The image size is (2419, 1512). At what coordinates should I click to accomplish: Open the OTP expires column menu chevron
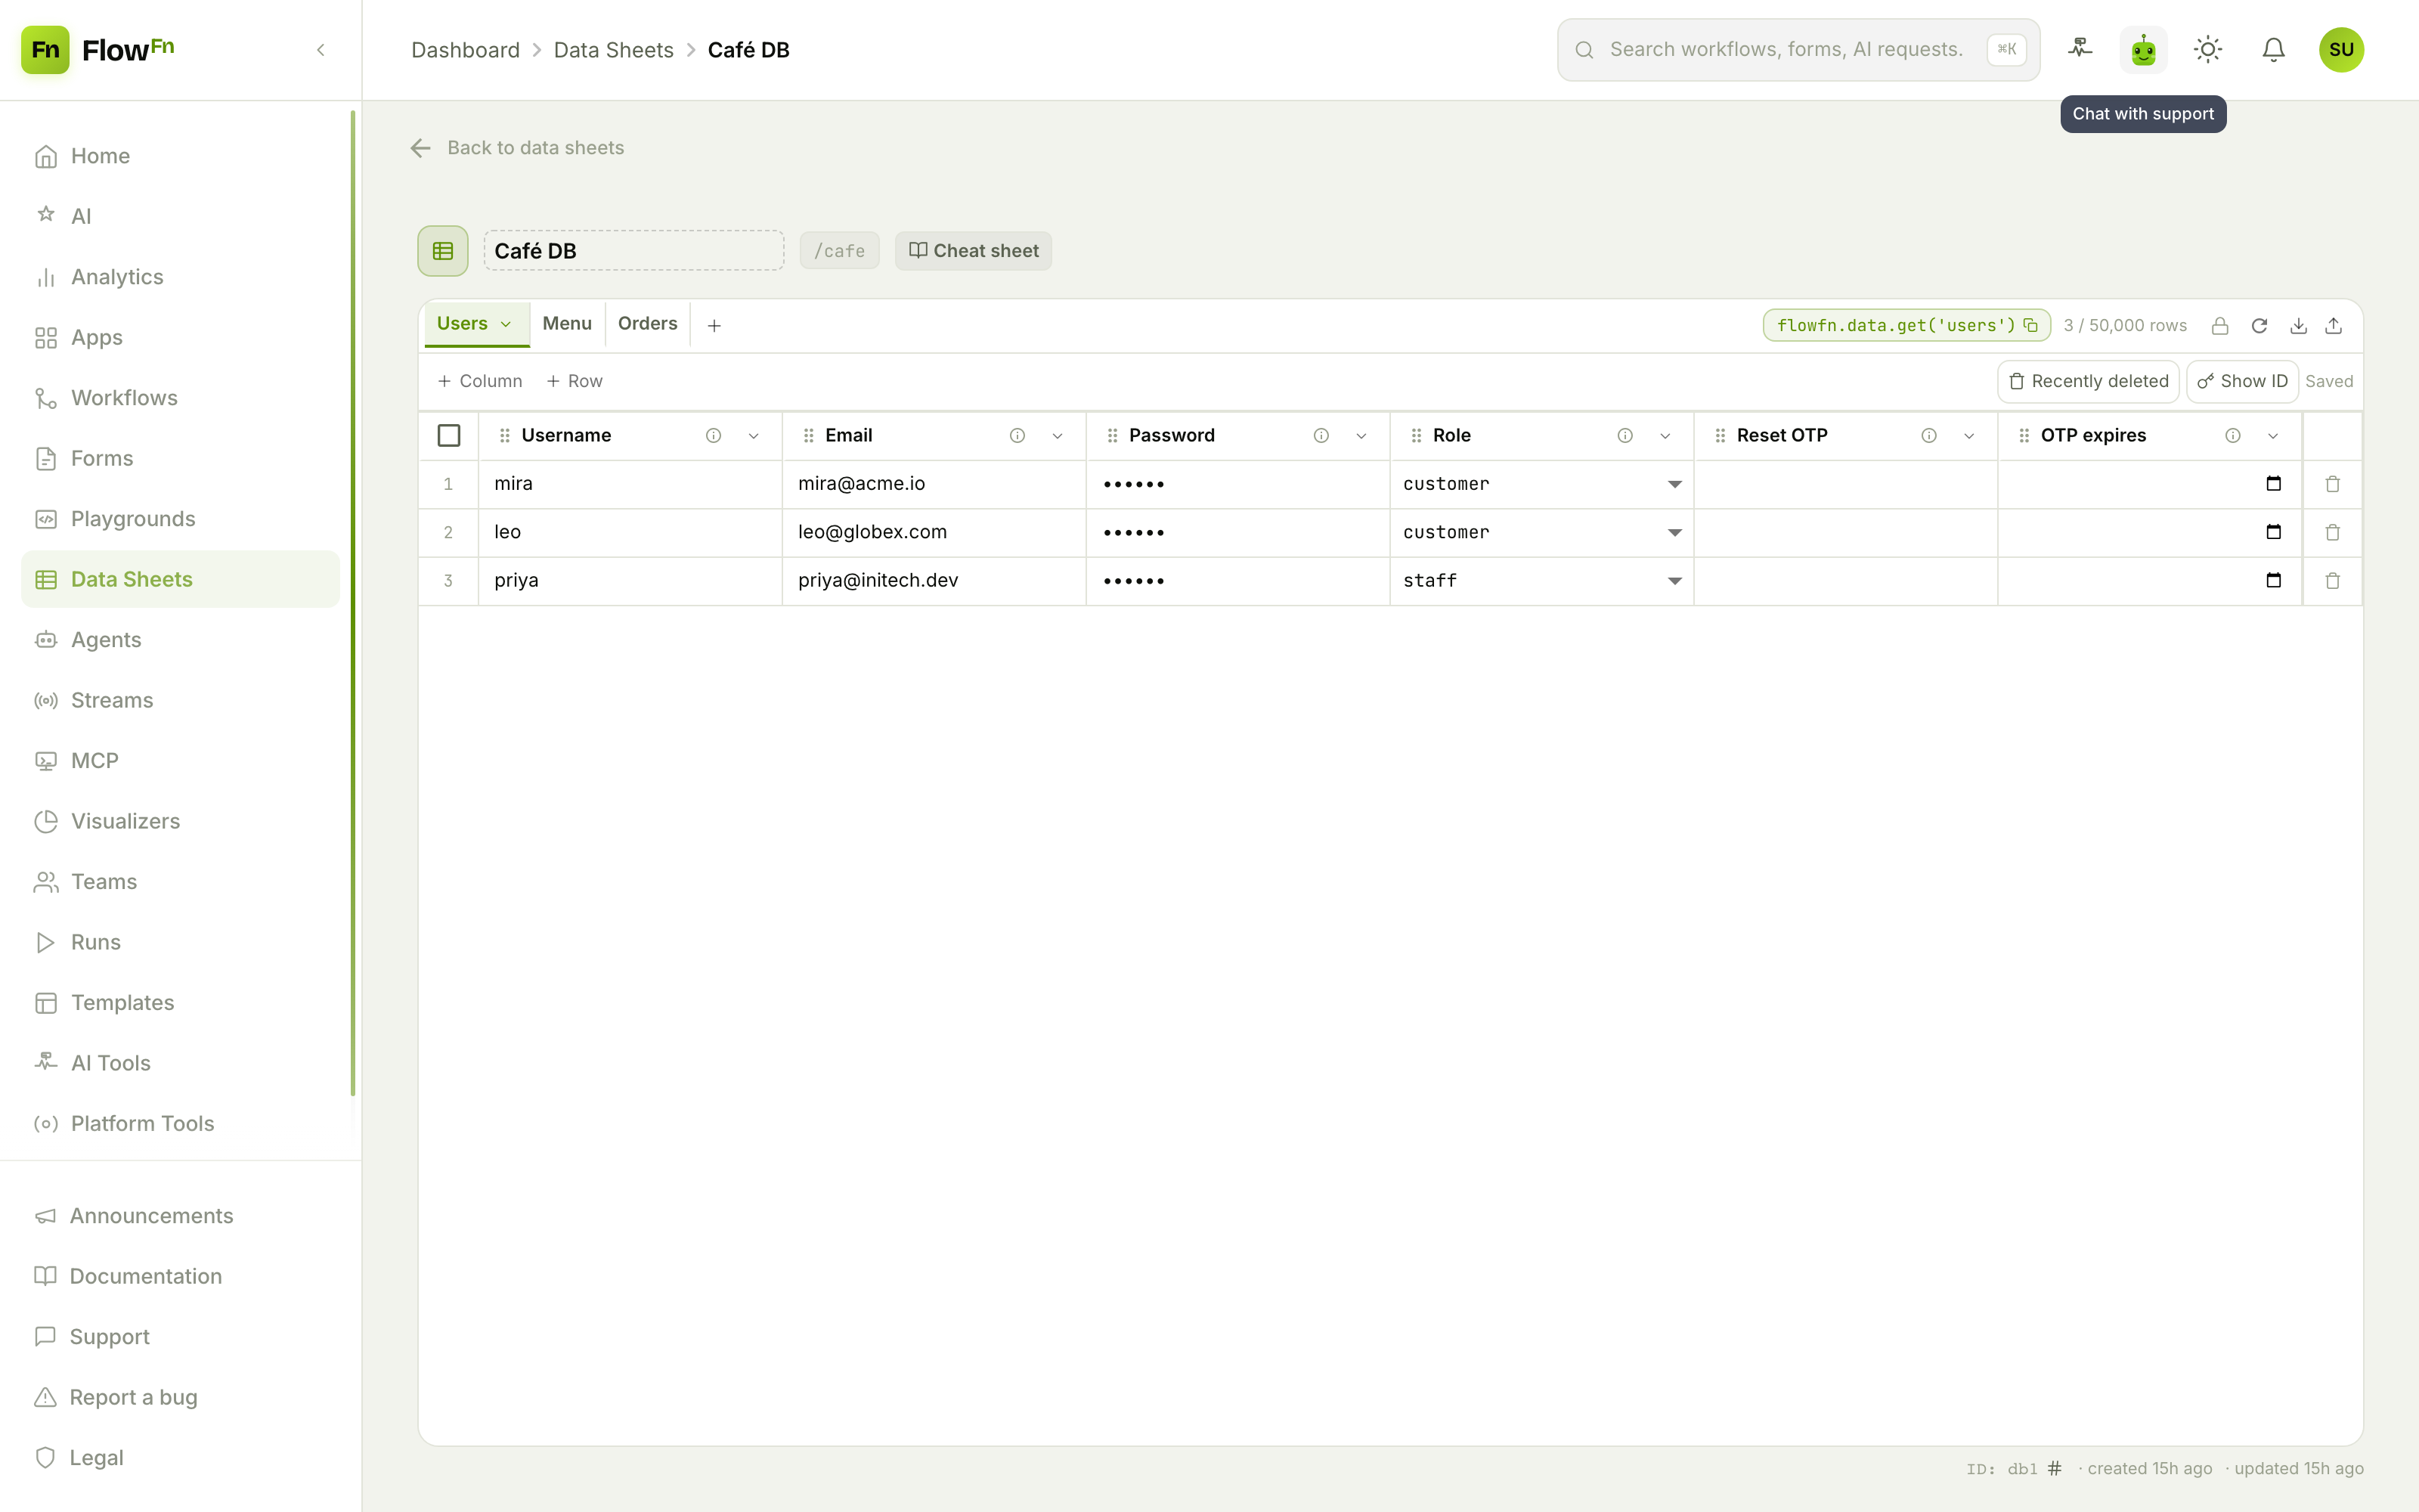pyautogui.click(x=2273, y=436)
